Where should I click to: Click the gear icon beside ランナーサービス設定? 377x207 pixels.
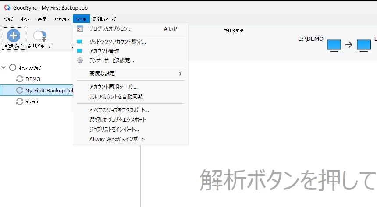tap(80, 60)
